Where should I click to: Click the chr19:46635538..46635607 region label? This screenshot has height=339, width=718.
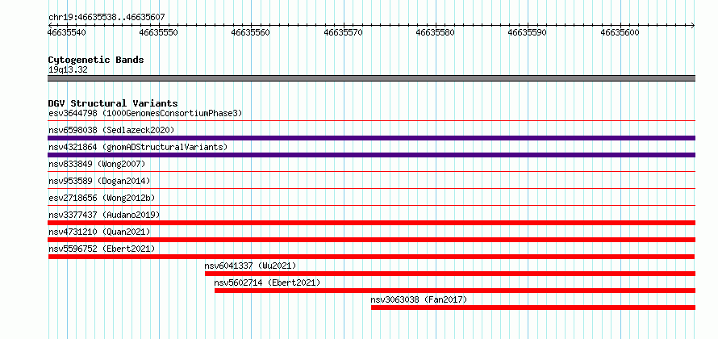[106, 18]
